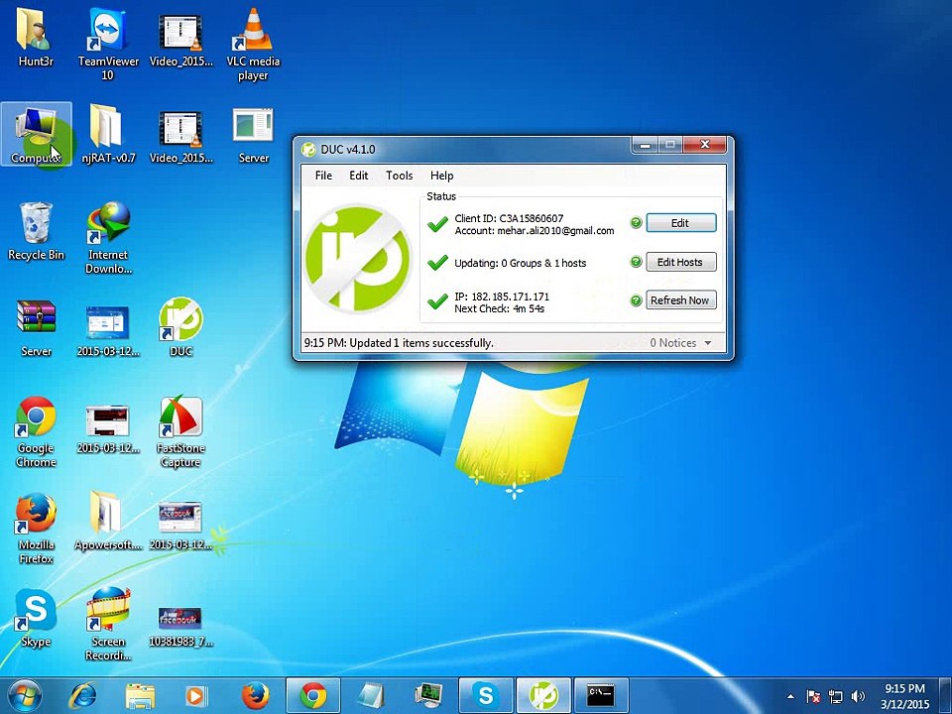Viewport: 952px width, 714px height.
Task: Open the File menu in DUC
Action: 323,176
